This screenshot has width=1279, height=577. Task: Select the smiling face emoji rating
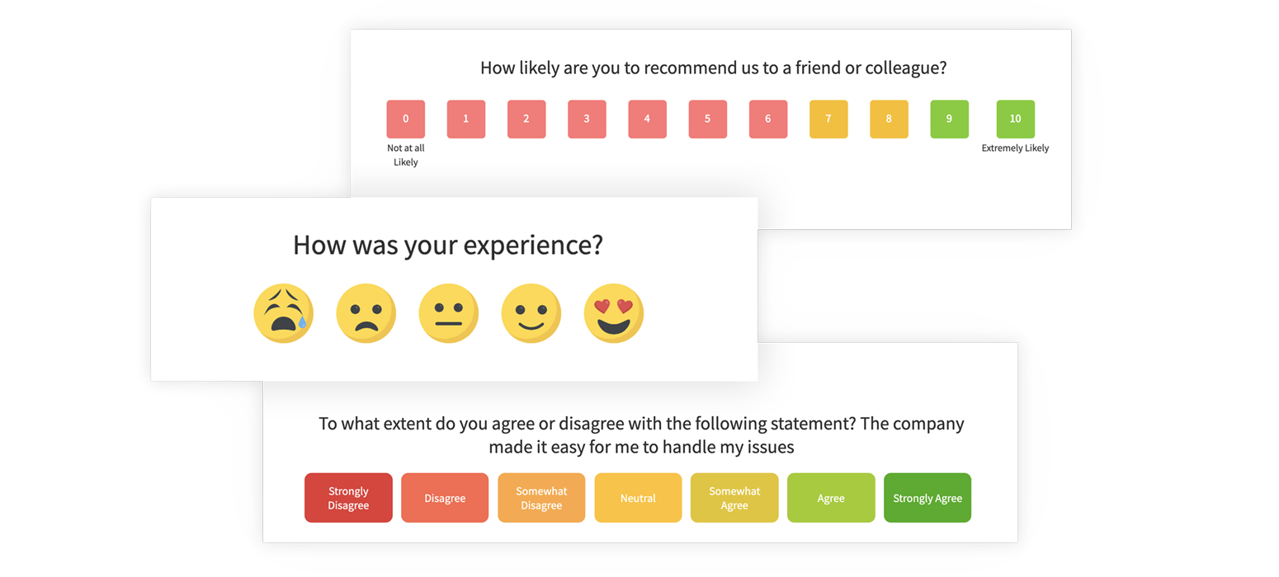(x=531, y=313)
